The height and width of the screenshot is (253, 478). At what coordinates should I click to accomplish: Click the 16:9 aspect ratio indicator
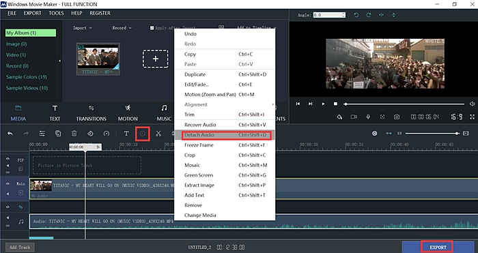[x=456, y=117]
